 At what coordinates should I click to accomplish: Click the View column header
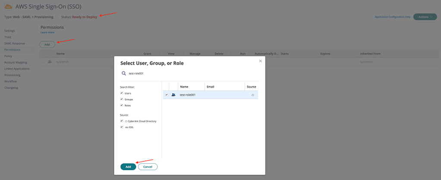171,53
